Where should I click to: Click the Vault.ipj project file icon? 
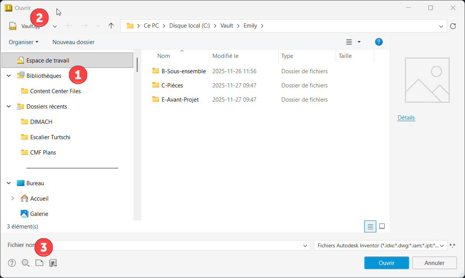(x=13, y=26)
